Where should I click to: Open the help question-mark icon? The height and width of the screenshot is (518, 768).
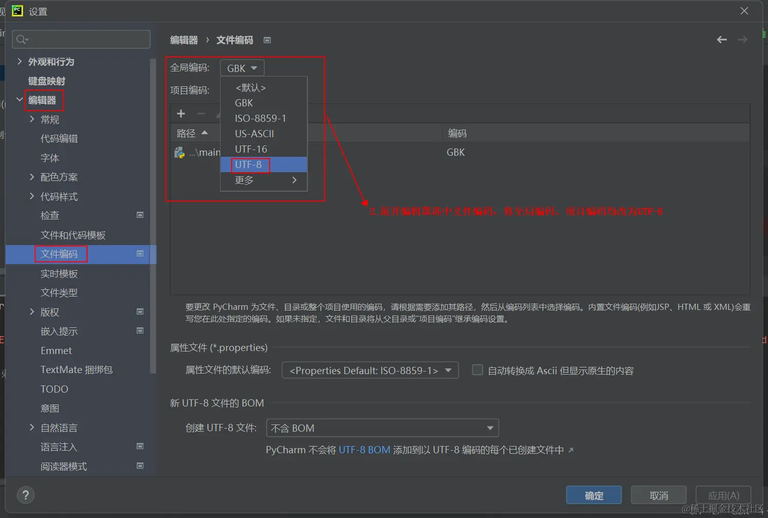point(26,495)
